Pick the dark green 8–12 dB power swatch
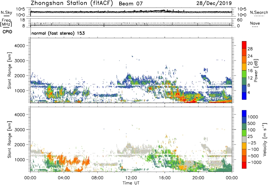This screenshot has width=268, height=185. (244, 81)
